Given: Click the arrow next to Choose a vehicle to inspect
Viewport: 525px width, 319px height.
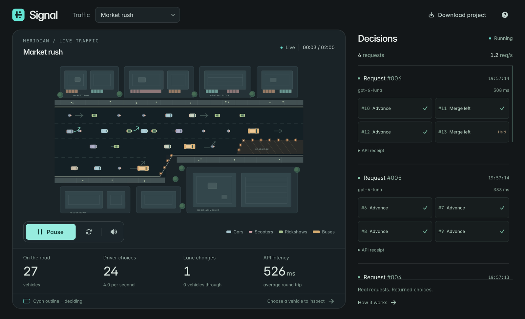Looking at the screenshot, I should click(331, 301).
